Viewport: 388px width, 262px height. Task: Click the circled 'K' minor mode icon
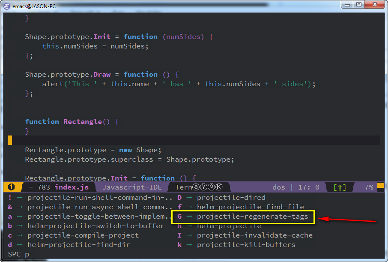pyautogui.click(x=219, y=187)
